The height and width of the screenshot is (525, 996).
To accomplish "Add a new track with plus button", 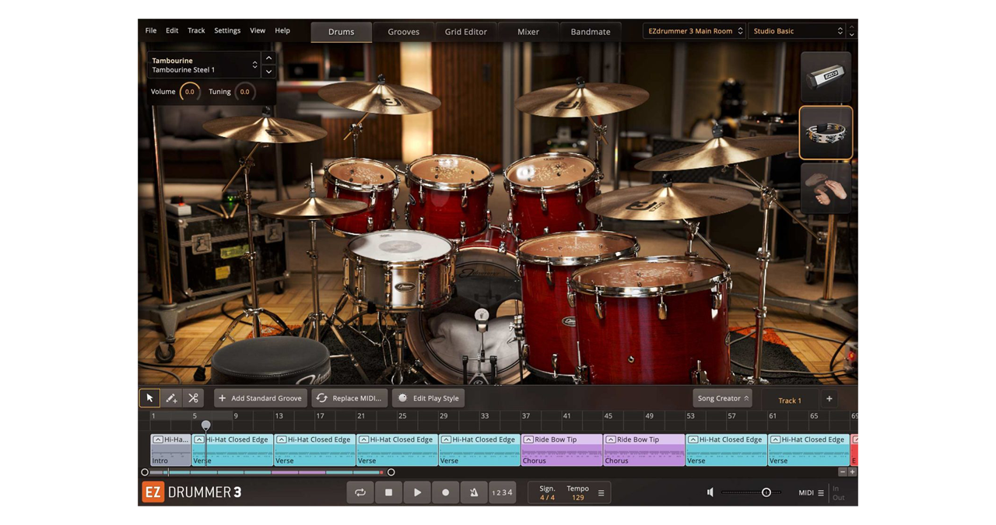I will (x=829, y=399).
